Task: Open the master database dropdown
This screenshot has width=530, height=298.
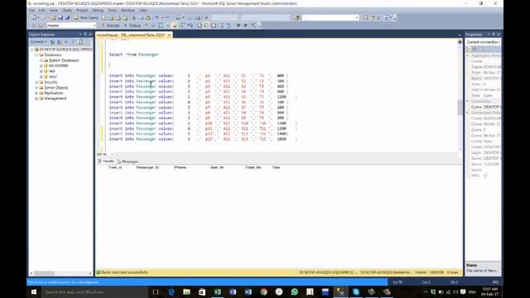Action: (x=71, y=26)
